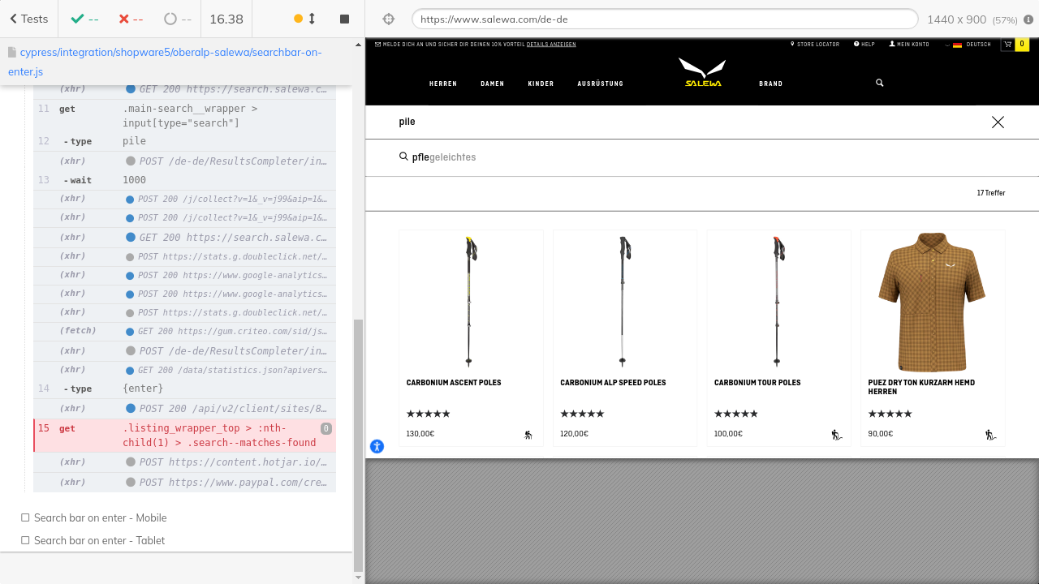Stop the running Cypress test

[344, 19]
